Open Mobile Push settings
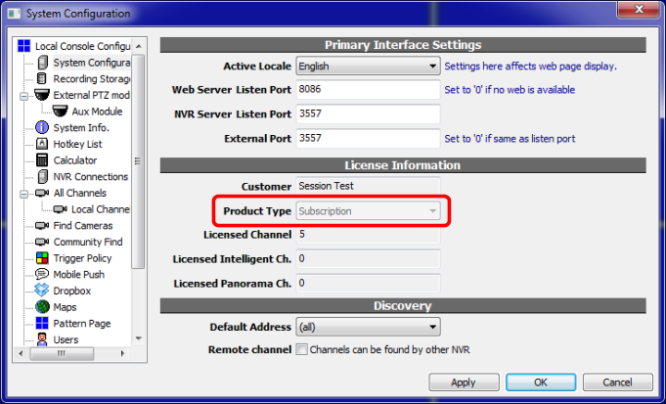The height and width of the screenshot is (404, 666). pyautogui.click(x=78, y=275)
